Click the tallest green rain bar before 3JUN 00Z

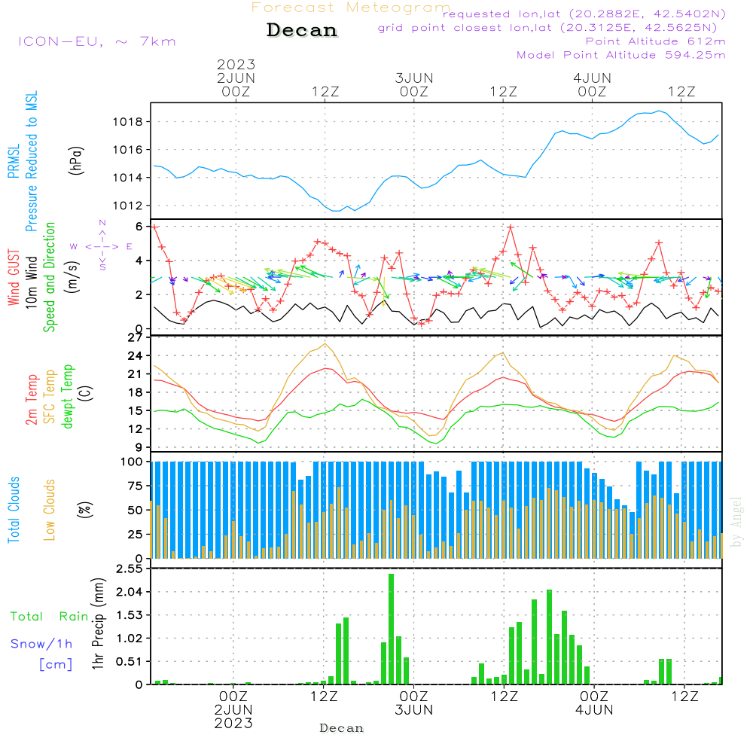coord(391,629)
